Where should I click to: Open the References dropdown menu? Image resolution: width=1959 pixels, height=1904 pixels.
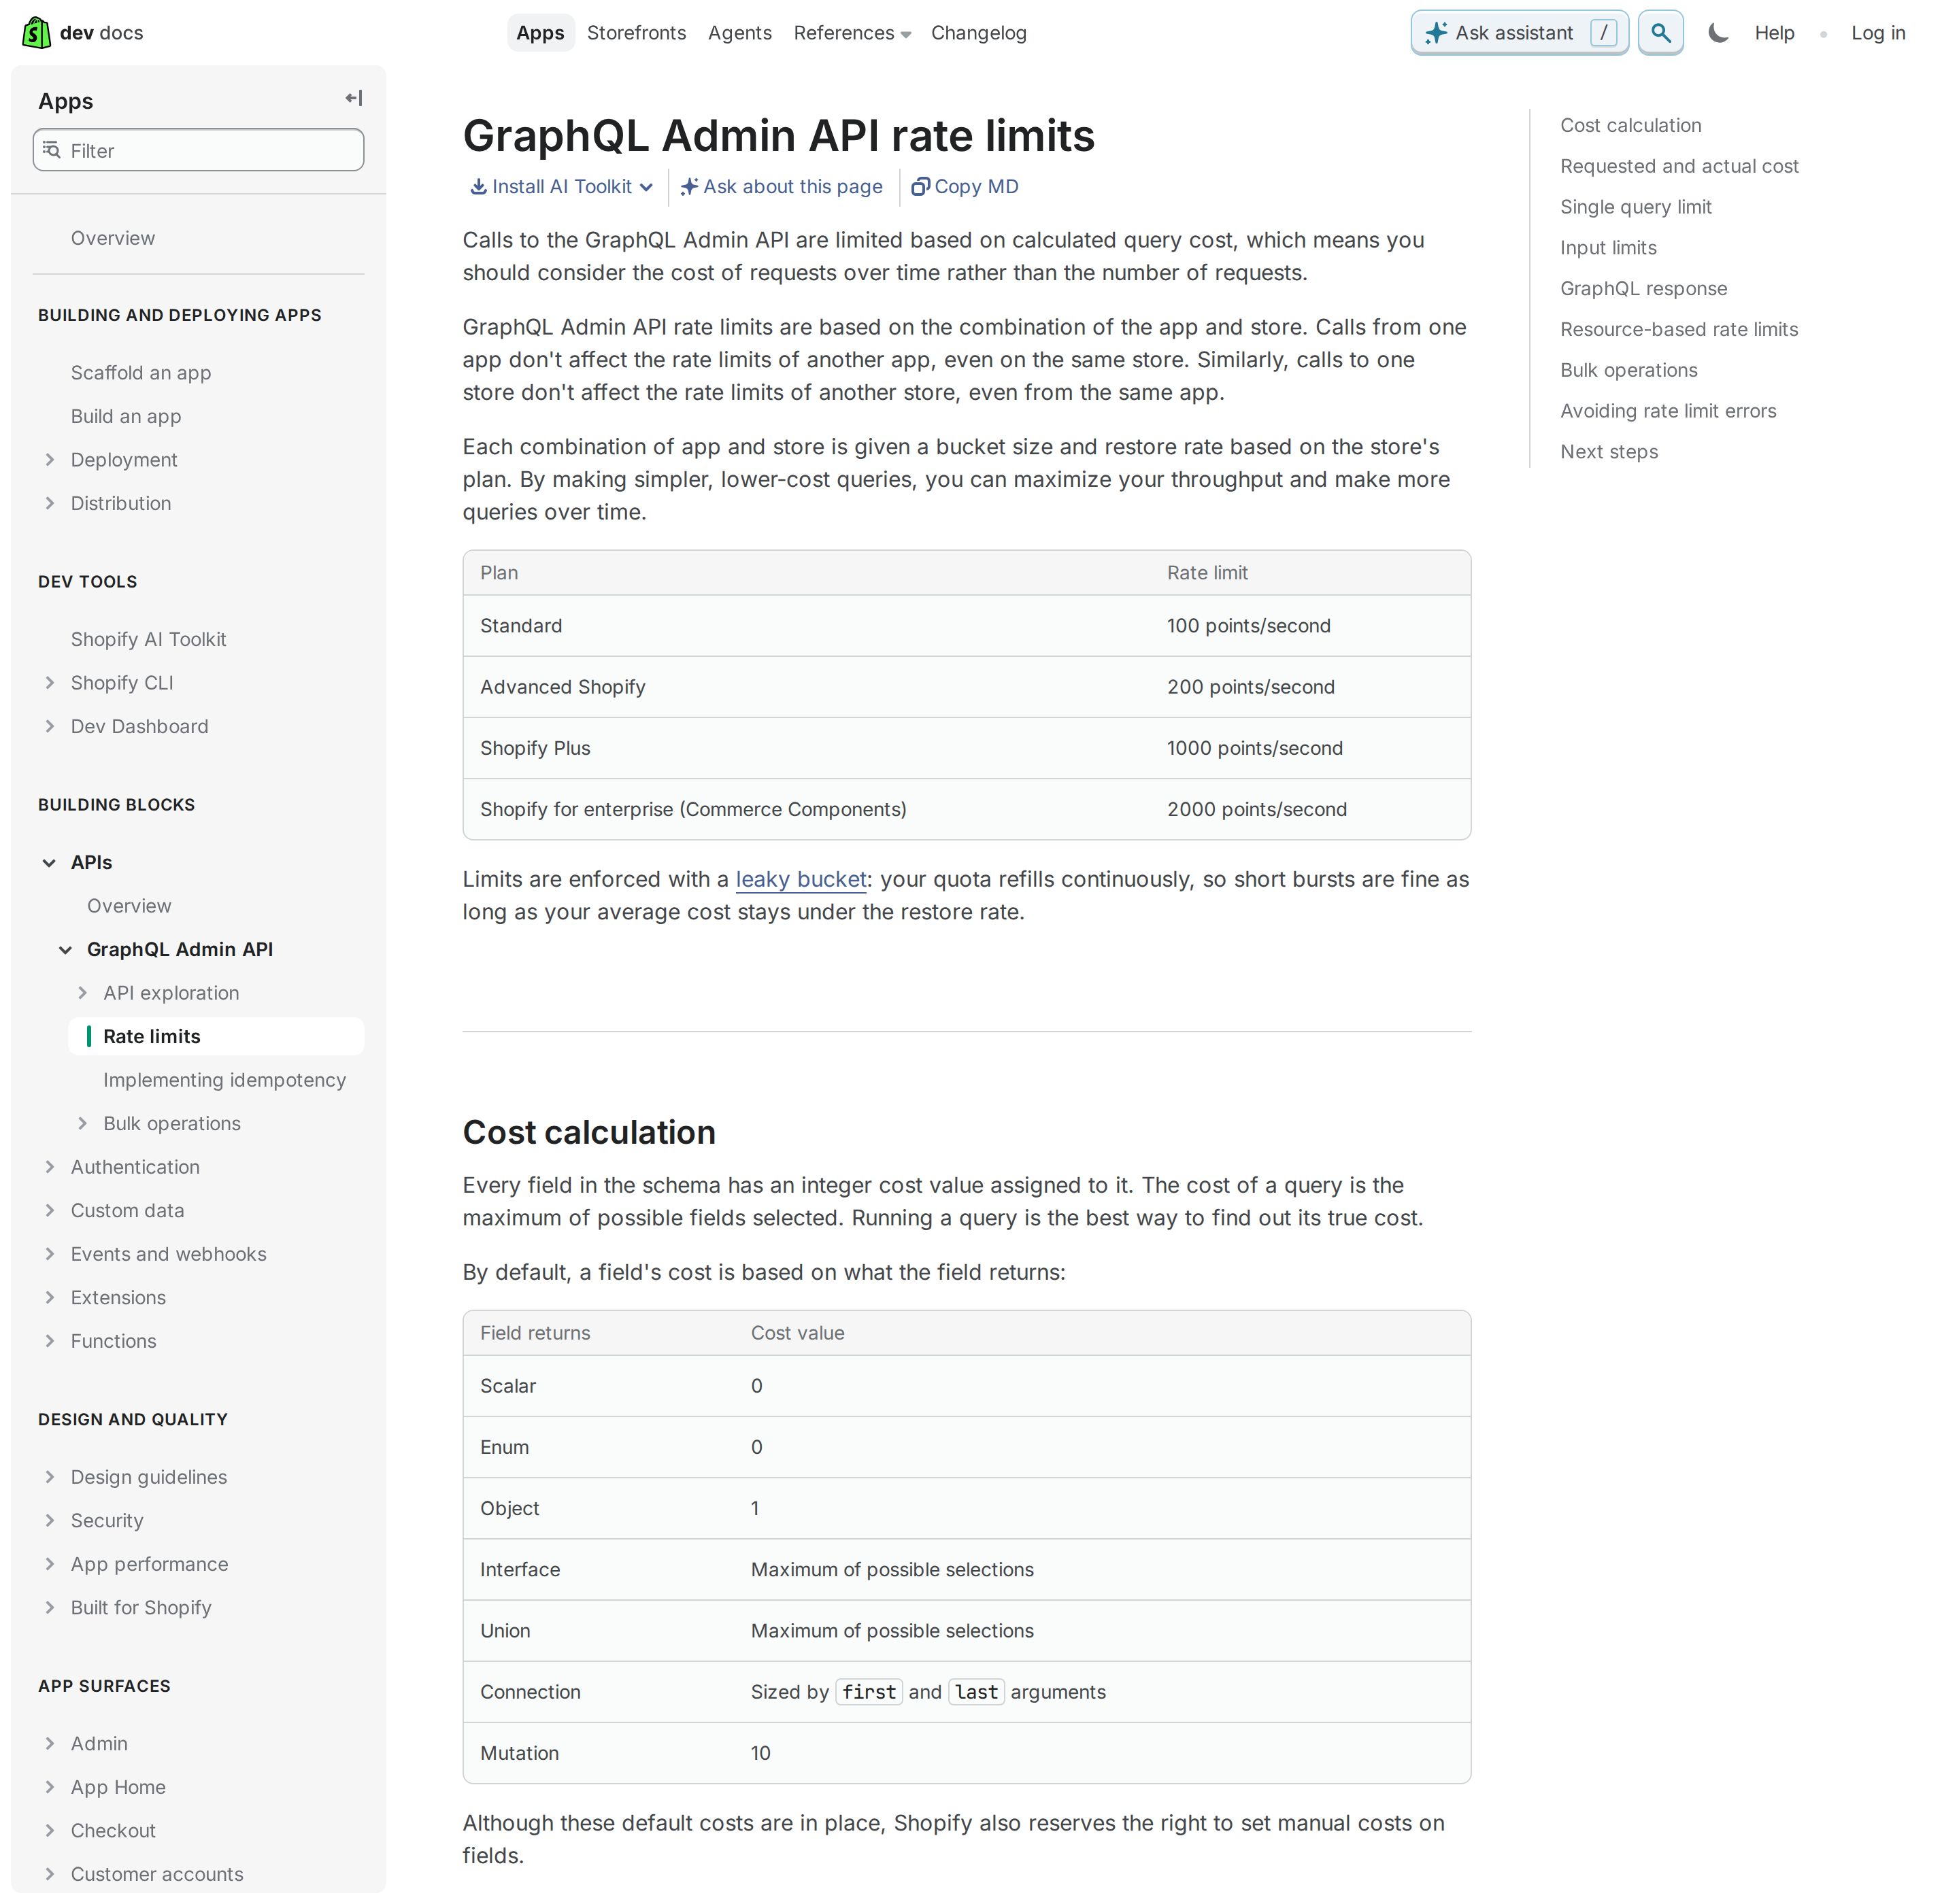tap(852, 33)
